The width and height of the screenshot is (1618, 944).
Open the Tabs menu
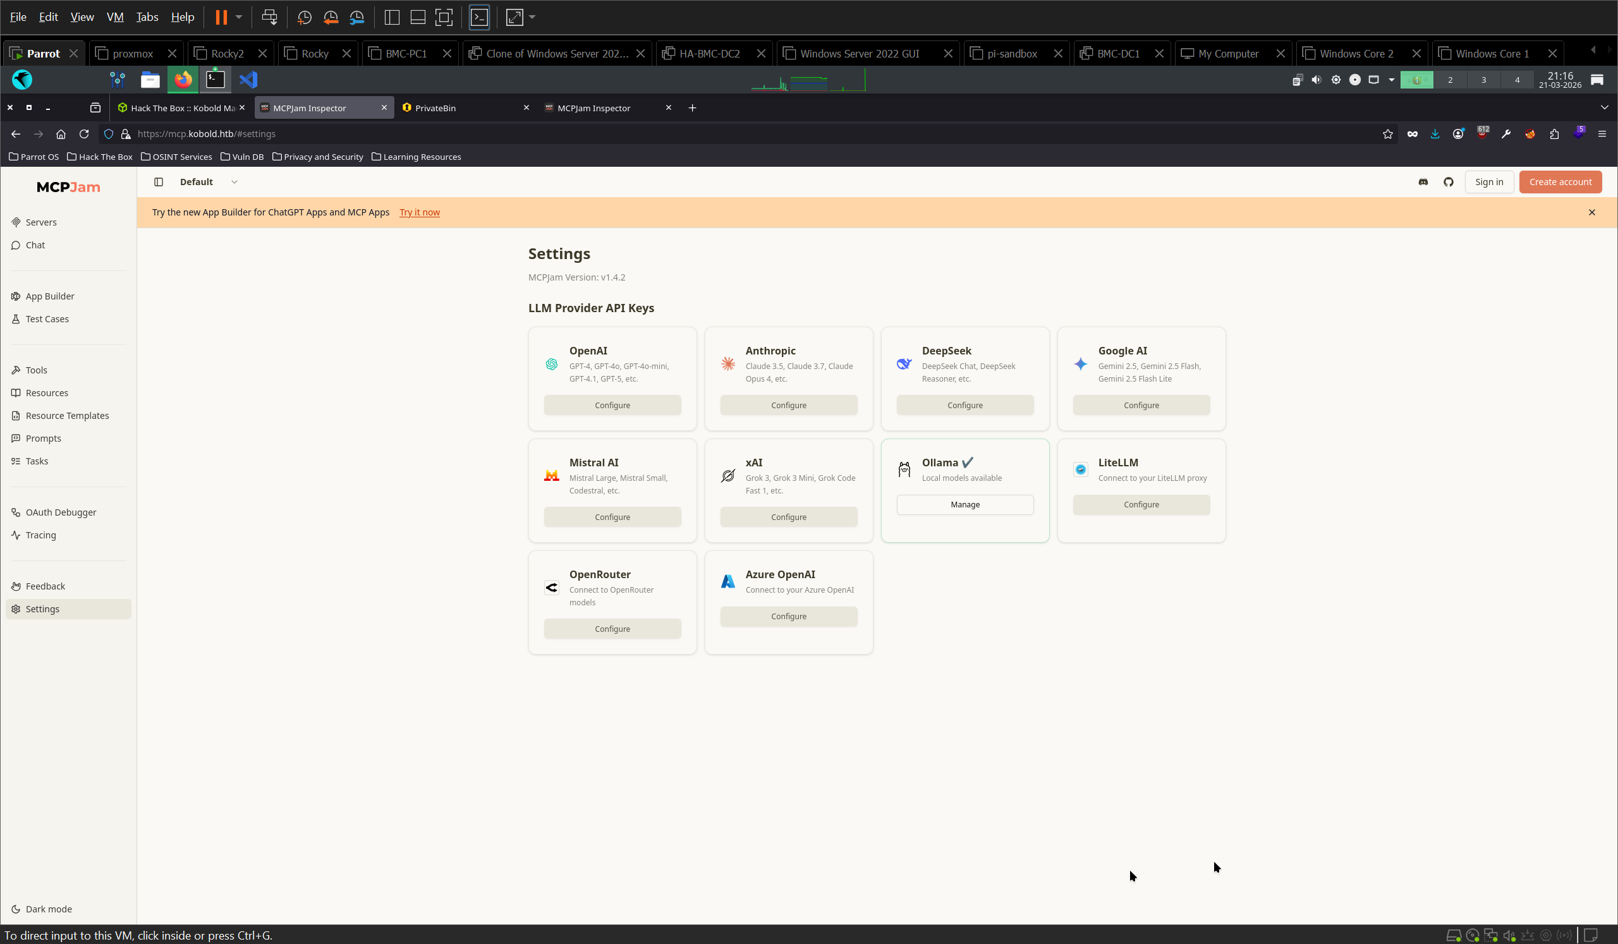tap(147, 17)
